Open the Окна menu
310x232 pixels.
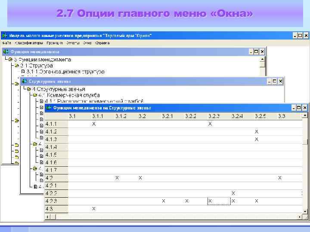pyautogui.click(x=87, y=43)
